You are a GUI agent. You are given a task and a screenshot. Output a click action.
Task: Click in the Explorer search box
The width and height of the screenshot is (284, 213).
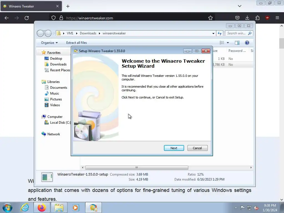(239, 33)
